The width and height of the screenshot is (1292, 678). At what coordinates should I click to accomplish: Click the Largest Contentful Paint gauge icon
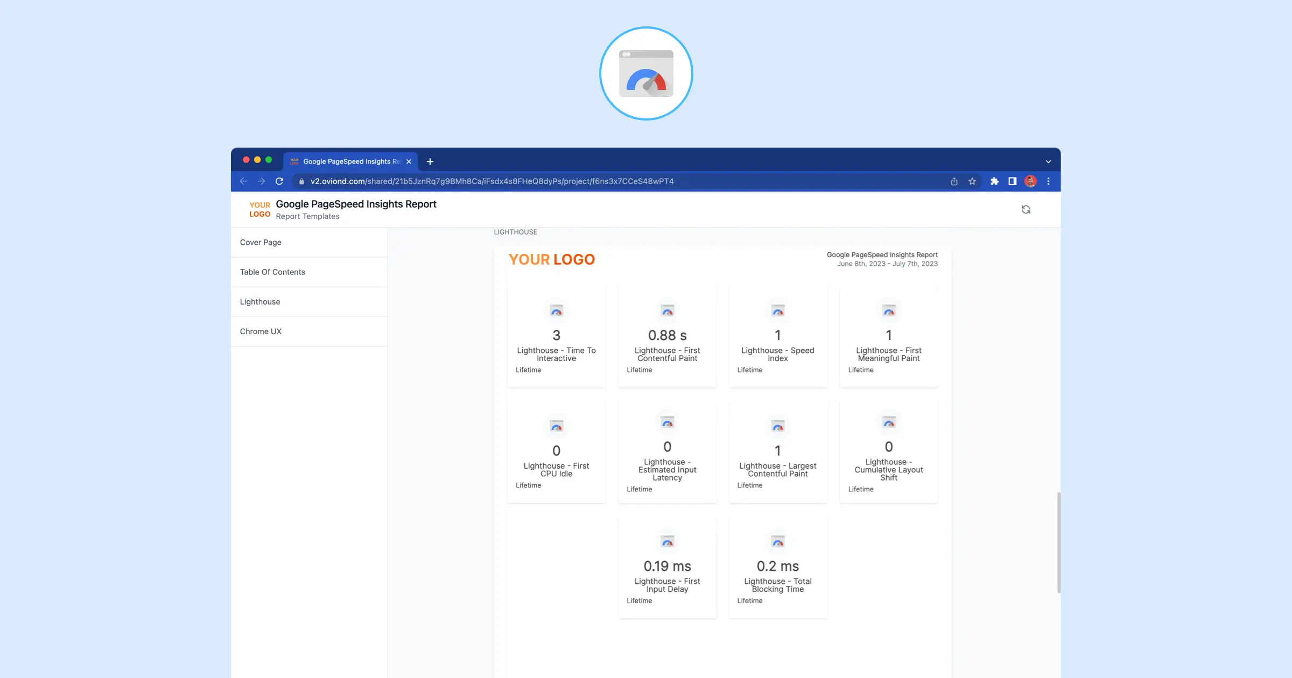click(778, 426)
